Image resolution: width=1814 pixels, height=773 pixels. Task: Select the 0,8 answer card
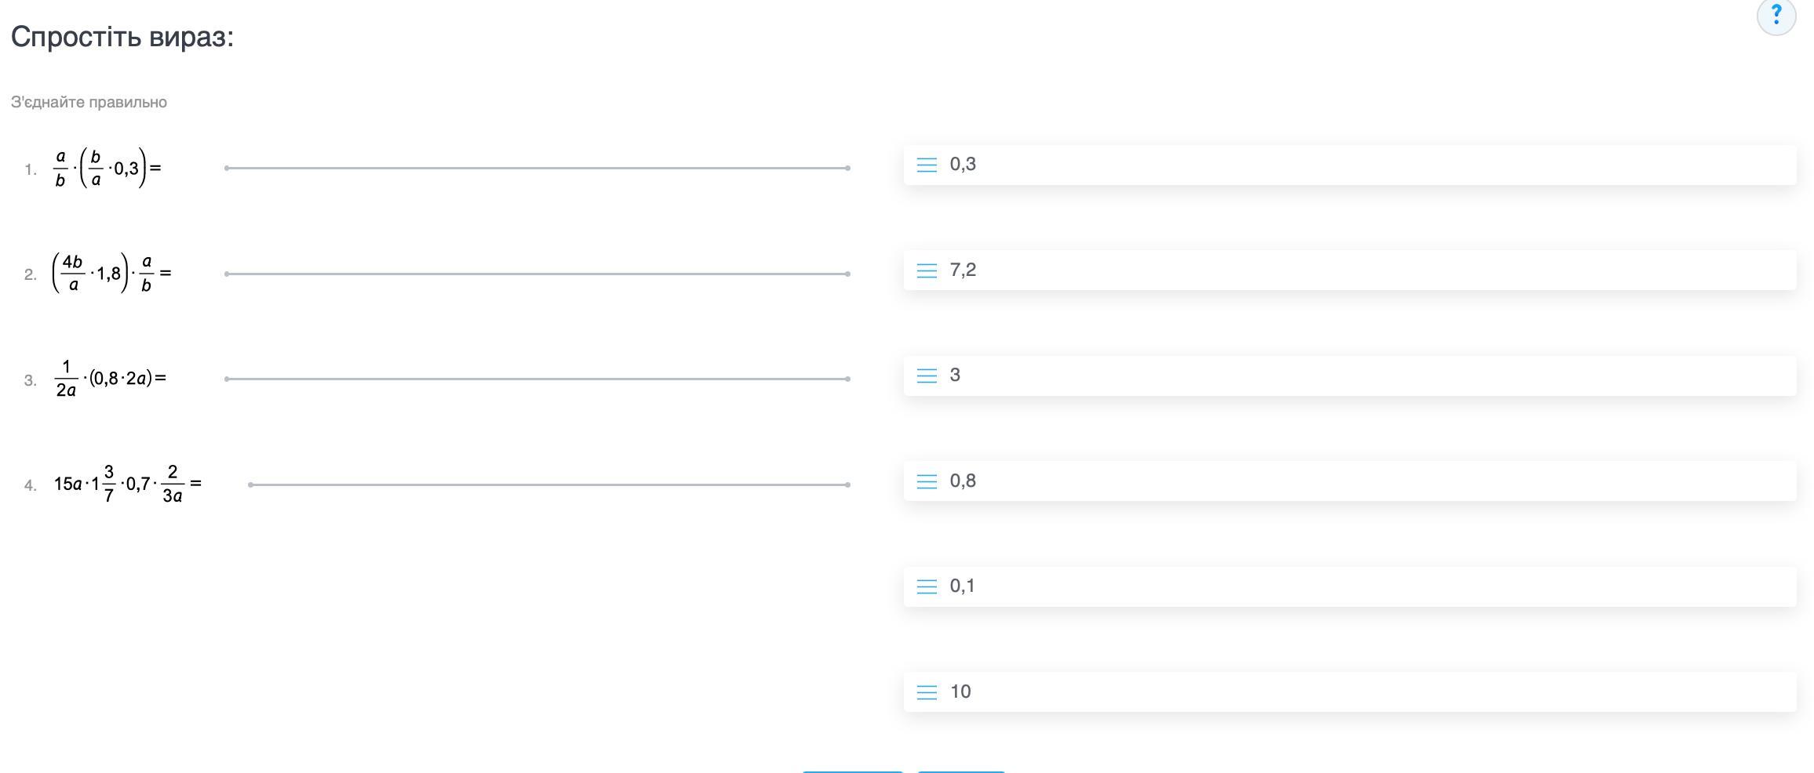(x=1350, y=481)
